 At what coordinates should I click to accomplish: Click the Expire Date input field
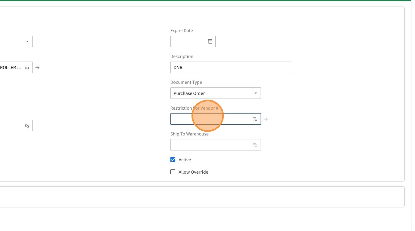tap(193, 41)
